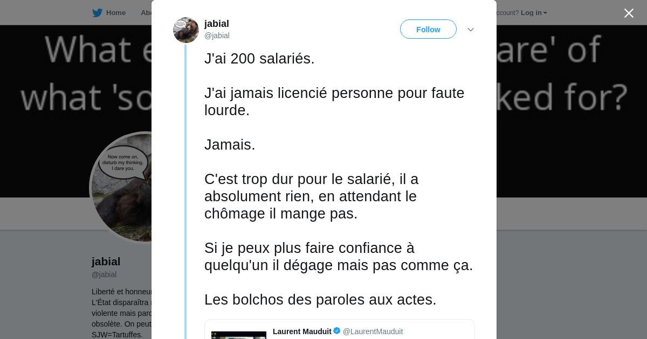Click the @jabial handle in tweet header

(217, 36)
